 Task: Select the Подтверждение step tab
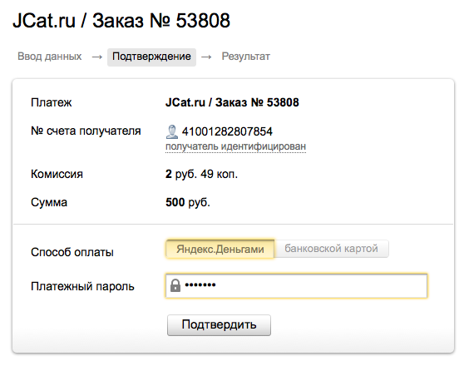pos(151,57)
